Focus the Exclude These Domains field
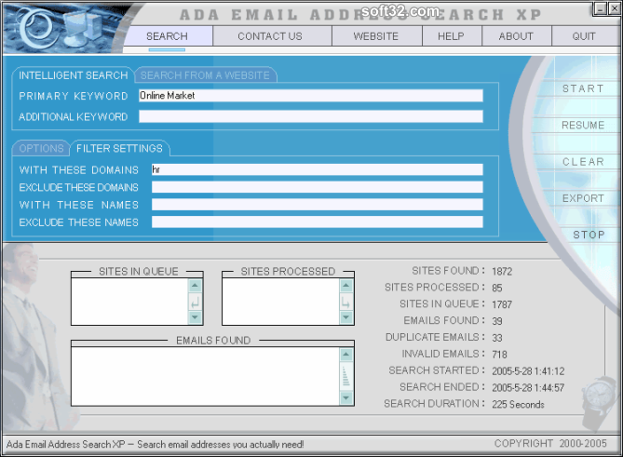This screenshot has height=457, width=623. pos(317,187)
